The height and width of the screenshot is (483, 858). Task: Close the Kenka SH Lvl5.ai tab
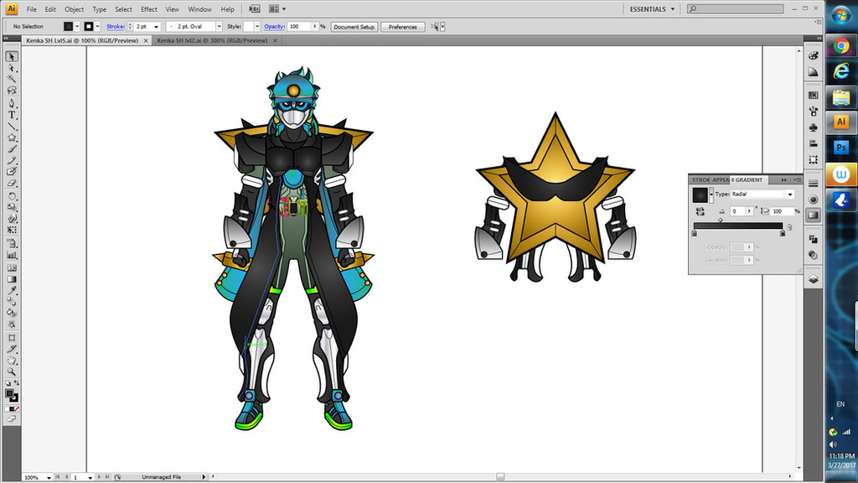tap(146, 40)
